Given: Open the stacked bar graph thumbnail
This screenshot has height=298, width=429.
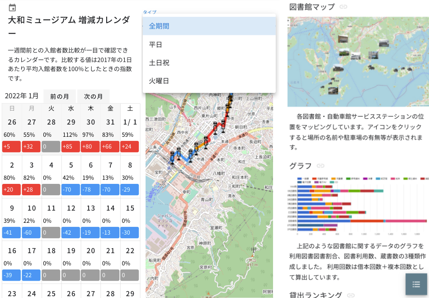Looking at the screenshot, I should tap(358, 206).
